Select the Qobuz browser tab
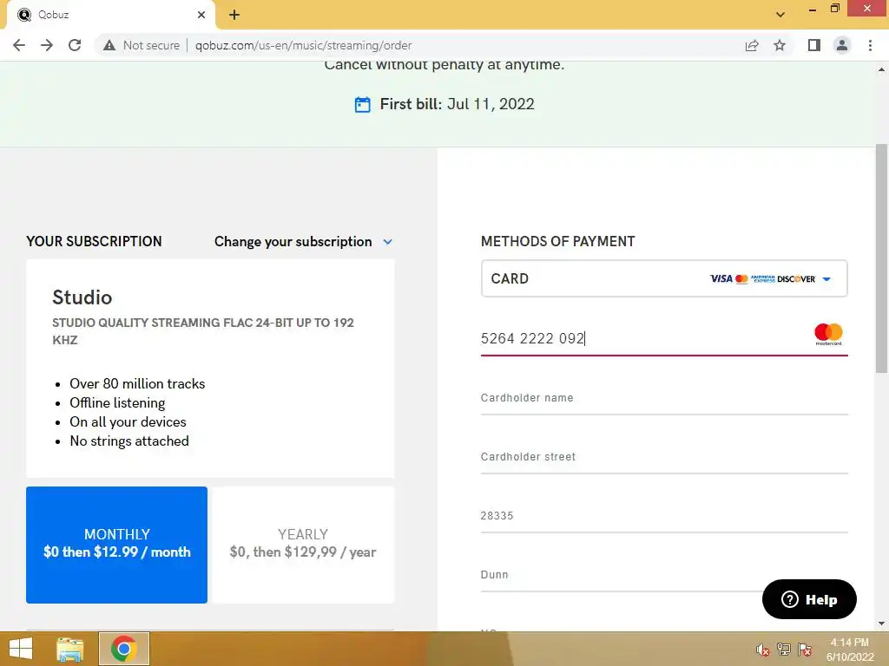 (111, 15)
